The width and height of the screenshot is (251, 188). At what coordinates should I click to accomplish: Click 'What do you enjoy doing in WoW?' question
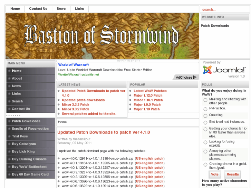(x=224, y=92)
